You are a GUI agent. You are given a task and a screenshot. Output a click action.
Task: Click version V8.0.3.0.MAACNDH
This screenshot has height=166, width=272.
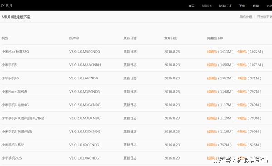click(x=85, y=65)
